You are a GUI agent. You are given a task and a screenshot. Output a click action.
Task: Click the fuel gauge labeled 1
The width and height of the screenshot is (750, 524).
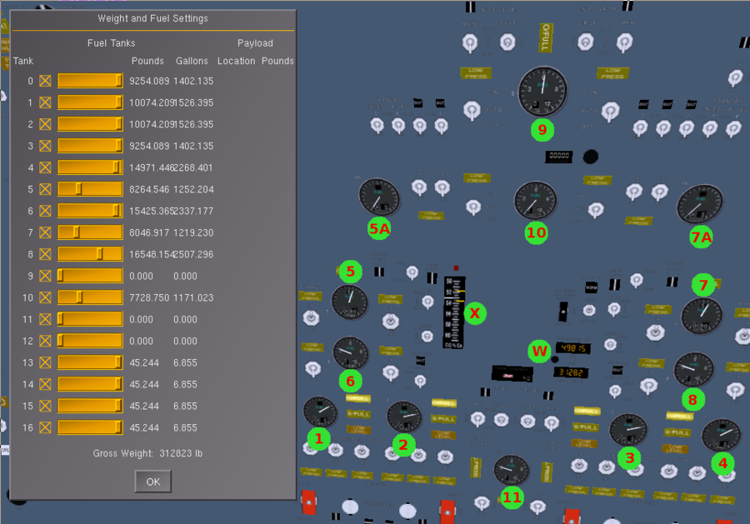point(320,411)
